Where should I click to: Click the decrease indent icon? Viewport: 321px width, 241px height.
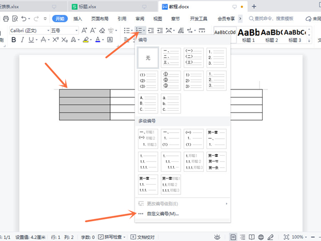coord(152,31)
